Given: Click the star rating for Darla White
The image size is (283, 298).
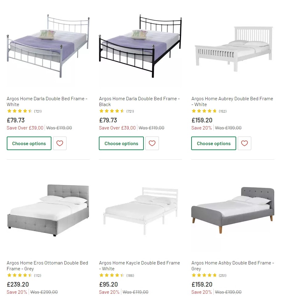Looking at the screenshot, I should pos(19,111).
